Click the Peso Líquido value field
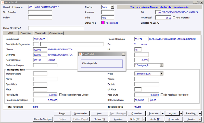Viewport: 204px width, 123px height. click(x=45, y=95)
